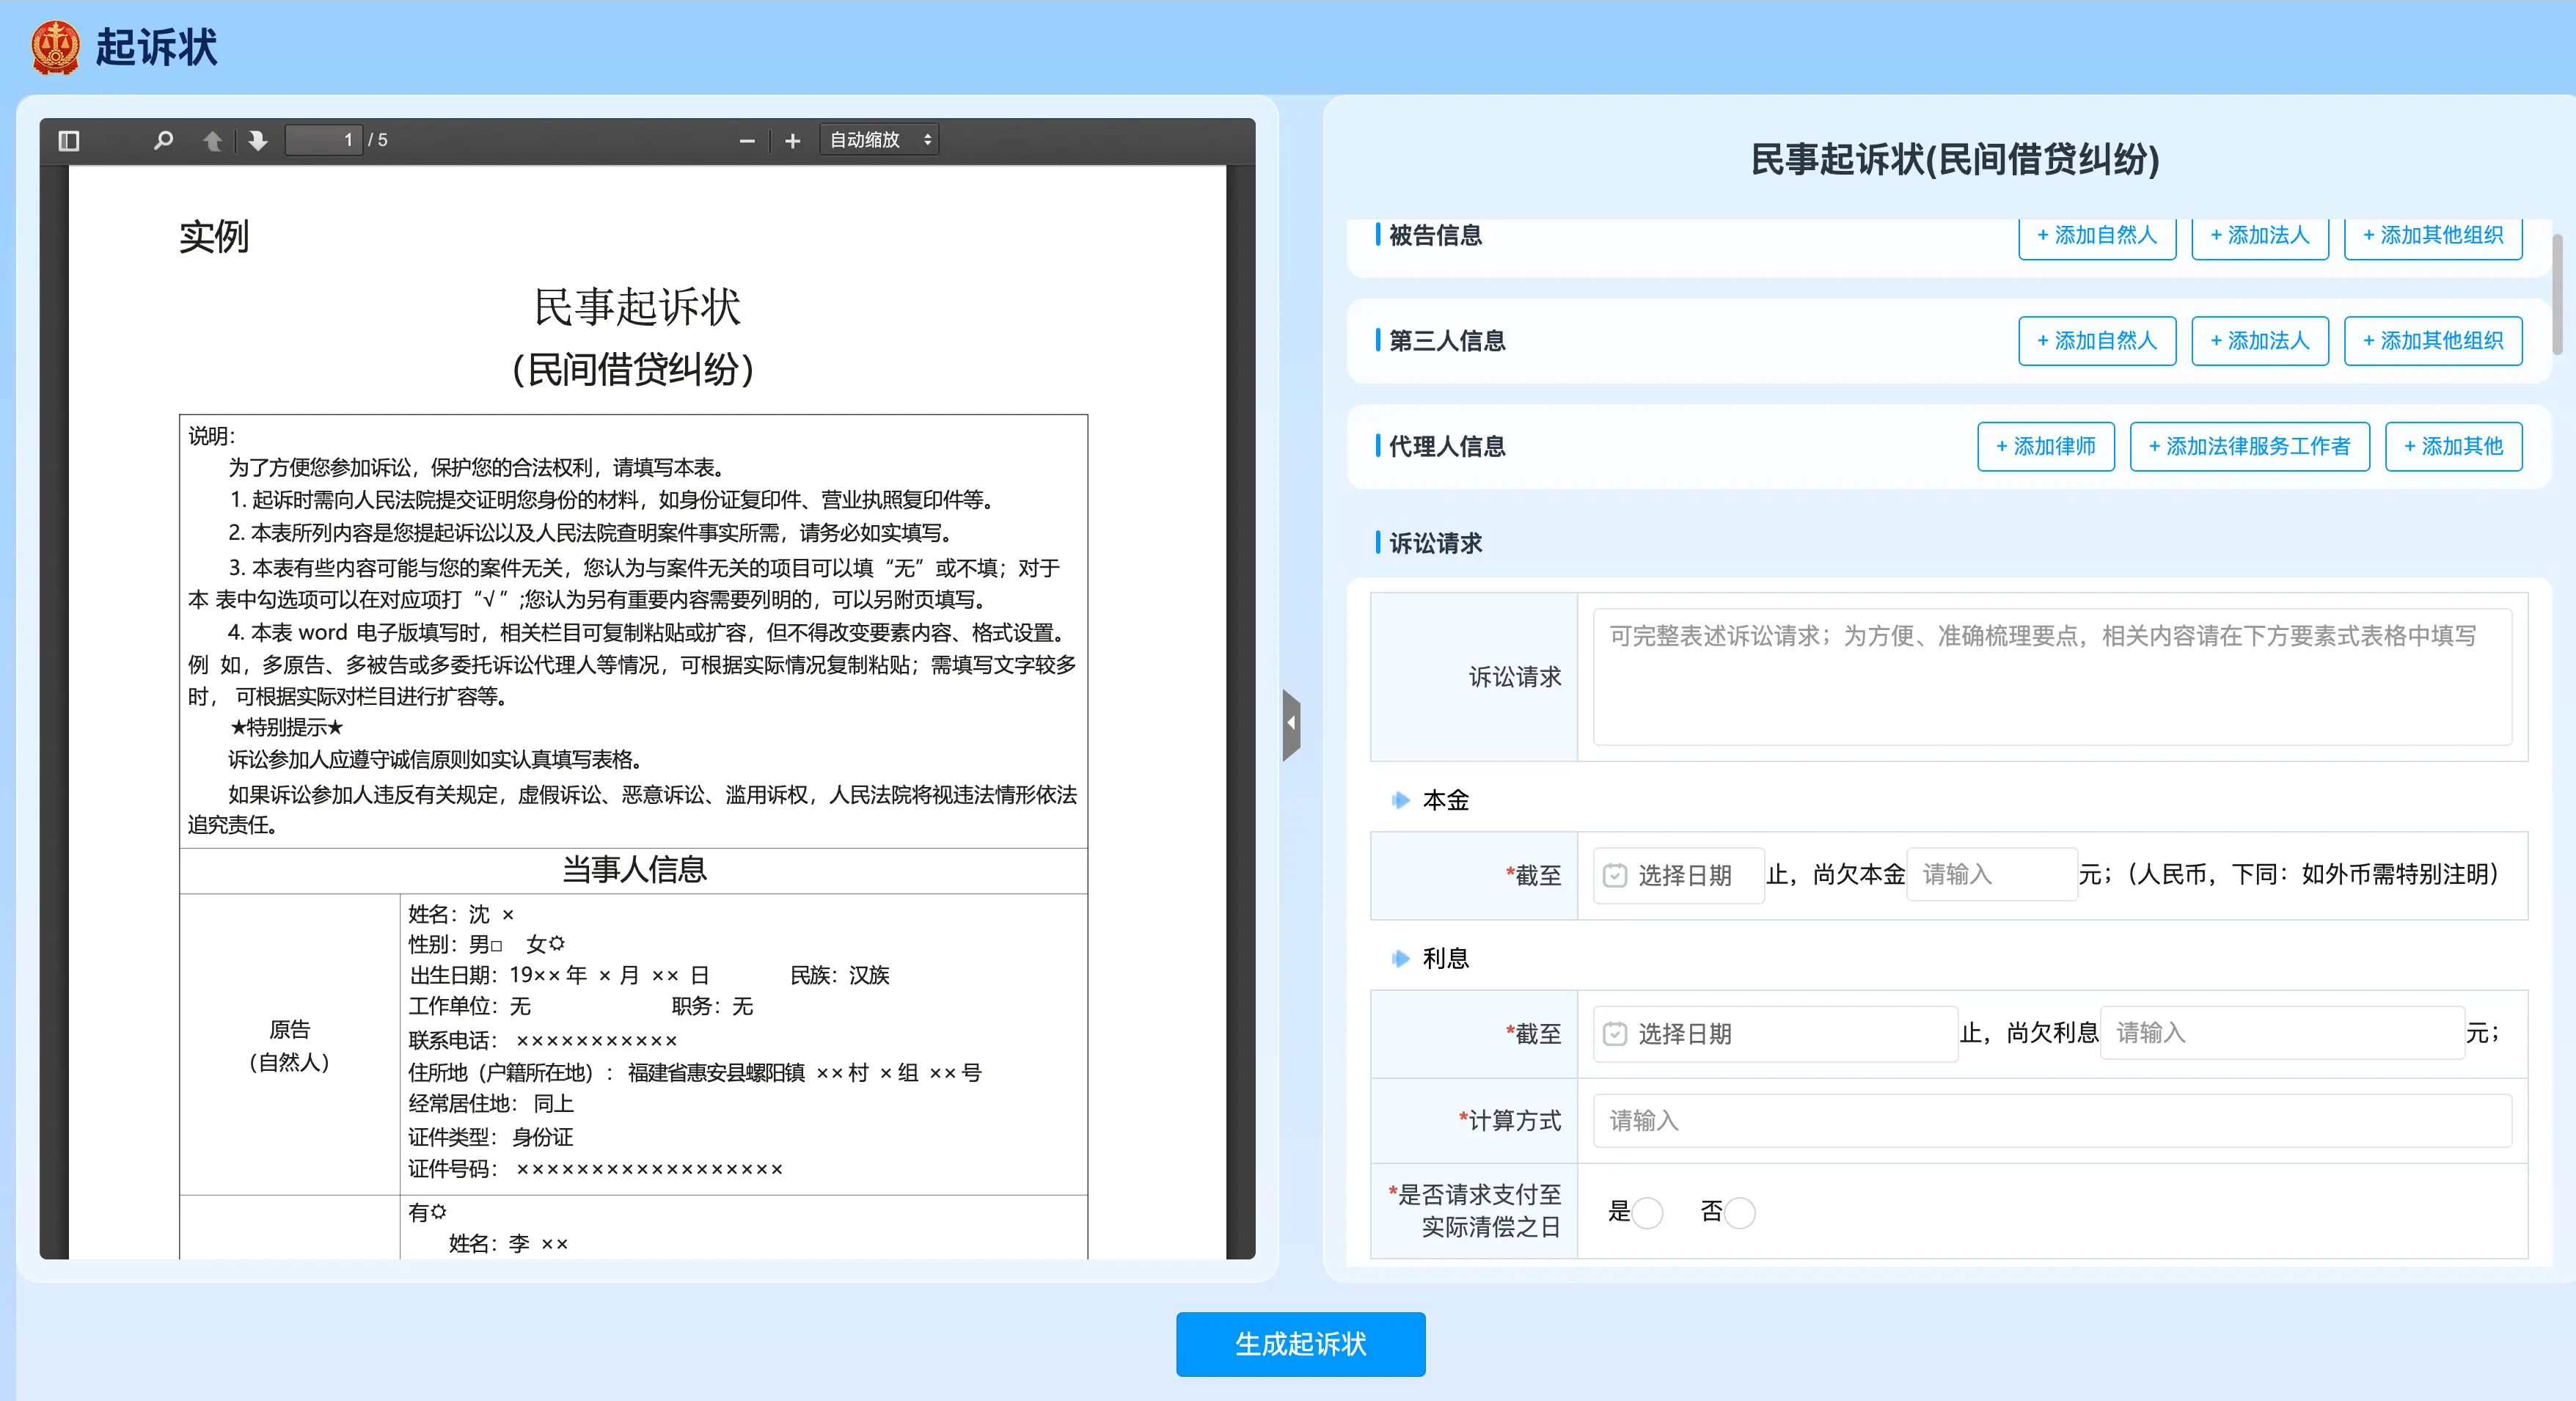
Task: Add natural person under 第三人信息
Action: (x=2097, y=341)
